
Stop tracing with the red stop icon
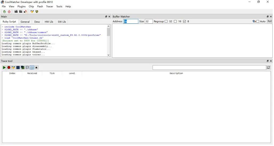coord(9,68)
